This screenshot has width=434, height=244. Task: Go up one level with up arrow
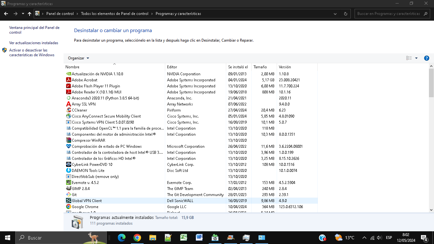click(x=30, y=14)
